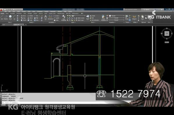Activate the Move tool
Screen dimensions: 174x115
(x=23, y=16)
